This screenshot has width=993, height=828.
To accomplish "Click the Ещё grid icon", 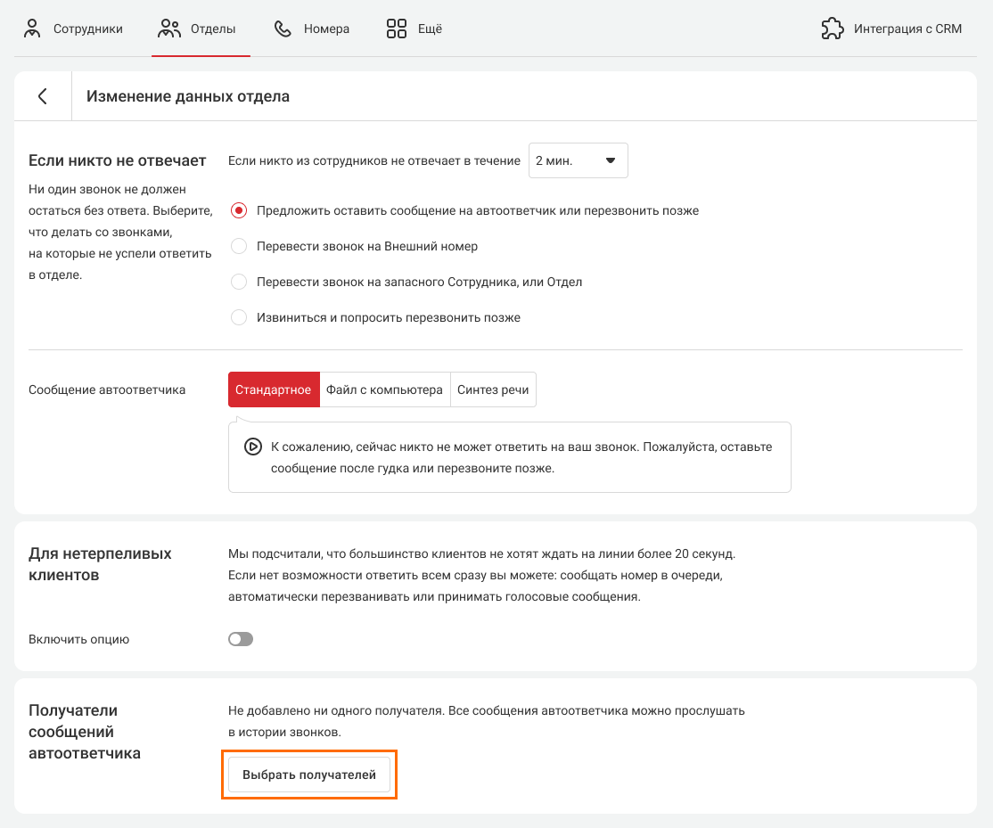I will 396,29.
